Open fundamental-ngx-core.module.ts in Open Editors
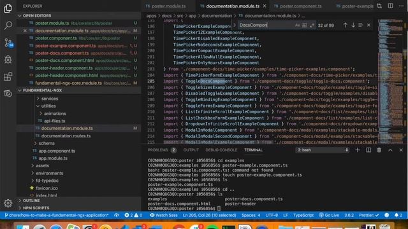The width and height of the screenshot is (408, 229). (x=78, y=83)
